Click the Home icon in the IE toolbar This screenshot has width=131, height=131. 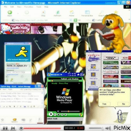click(x=72, y=12)
